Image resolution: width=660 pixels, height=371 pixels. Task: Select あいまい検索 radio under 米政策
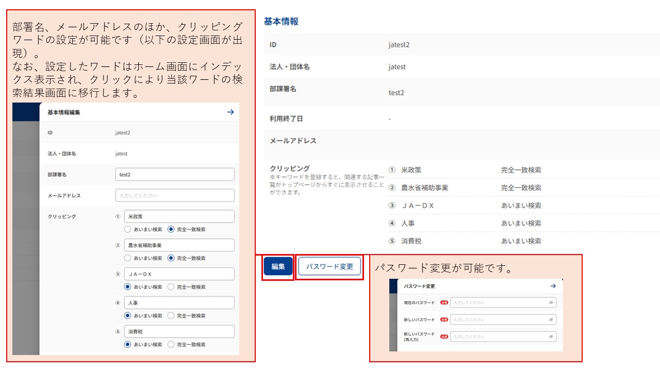(127, 229)
